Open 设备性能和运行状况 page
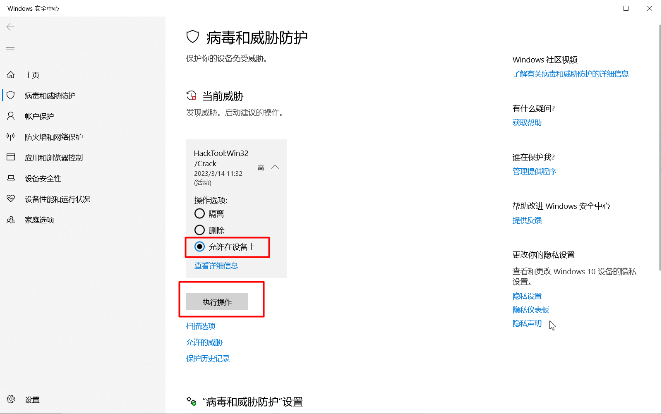The image size is (662, 414). pos(83,199)
